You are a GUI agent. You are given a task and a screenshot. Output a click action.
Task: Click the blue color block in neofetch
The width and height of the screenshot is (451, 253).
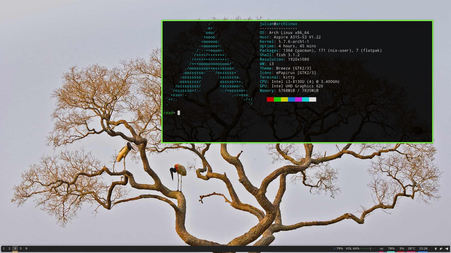click(291, 99)
